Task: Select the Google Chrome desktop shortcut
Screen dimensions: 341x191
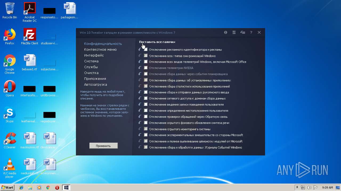Action: (x=10, y=64)
